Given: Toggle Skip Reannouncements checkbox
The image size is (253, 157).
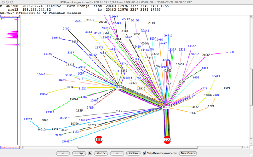Looking at the screenshot, I should (144, 153).
